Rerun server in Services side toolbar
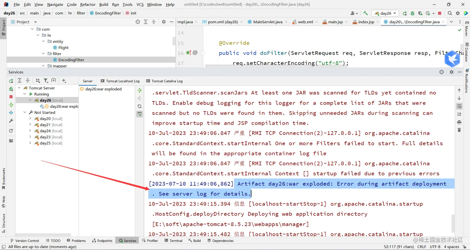The image size is (470, 250). pos(11,81)
